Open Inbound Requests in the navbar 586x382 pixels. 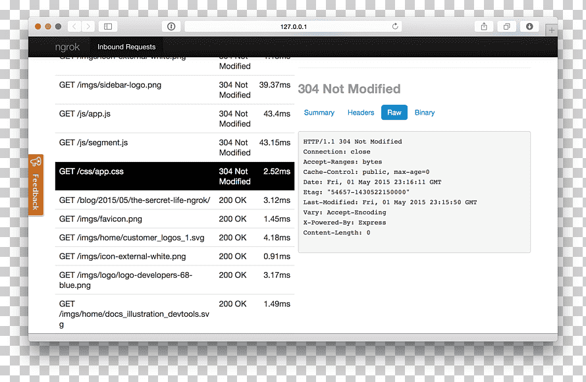point(126,47)
